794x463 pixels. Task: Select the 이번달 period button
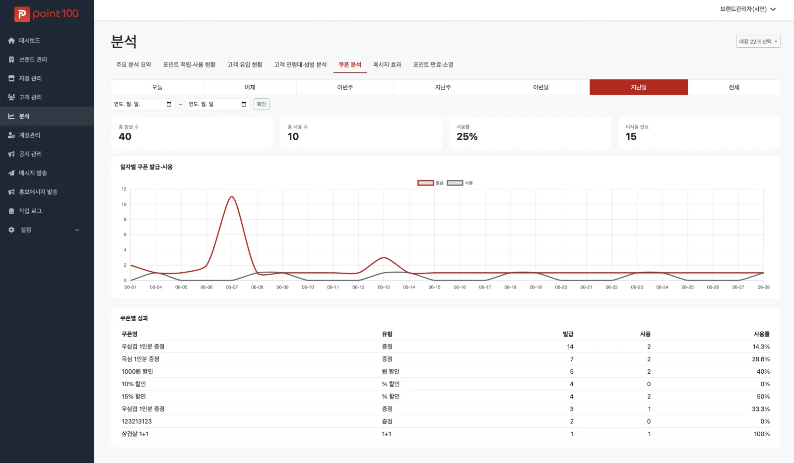tap(541, 87)
